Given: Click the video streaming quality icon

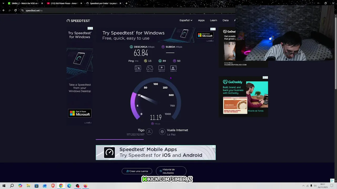Looking at the screenshot, I should click(x=162, y=68).
